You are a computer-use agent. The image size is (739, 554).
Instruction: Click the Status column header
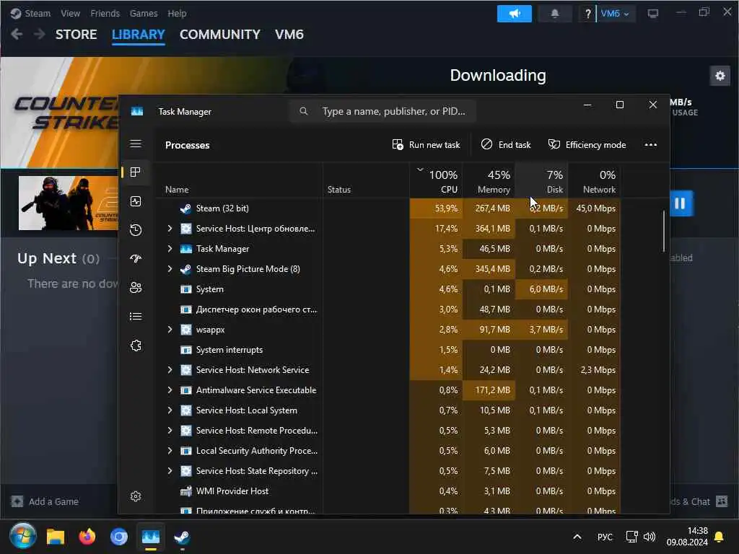[366, 181]
